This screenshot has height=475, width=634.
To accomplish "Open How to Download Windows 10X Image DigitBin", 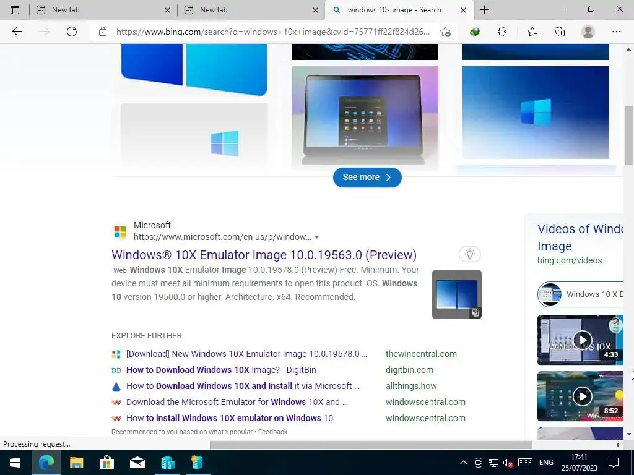I will tap(221, 370).
